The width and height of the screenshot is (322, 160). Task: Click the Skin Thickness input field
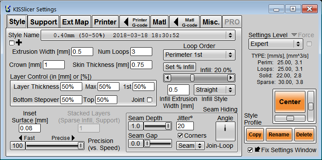[x=141, y=65]
